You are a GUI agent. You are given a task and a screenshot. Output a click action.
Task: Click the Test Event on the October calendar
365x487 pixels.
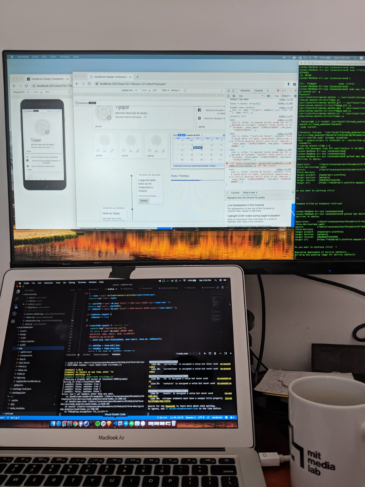click(x=197, y=147)
